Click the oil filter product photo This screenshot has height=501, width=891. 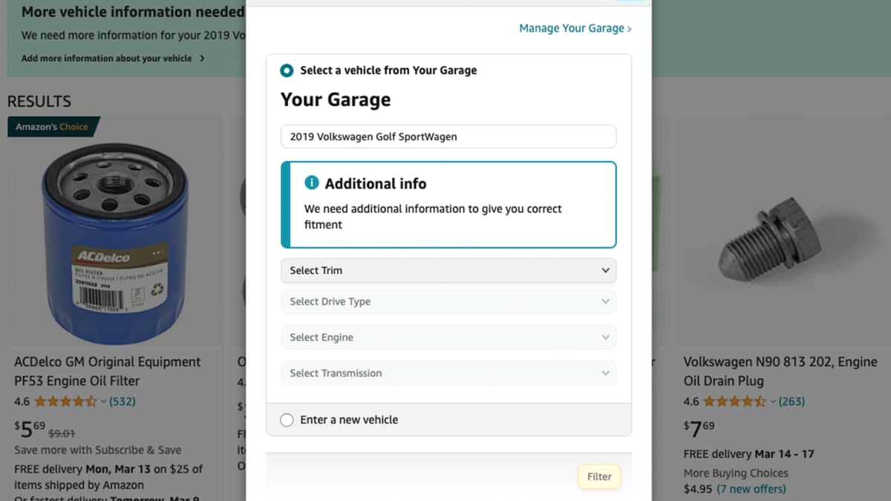[x=115, y=230]
